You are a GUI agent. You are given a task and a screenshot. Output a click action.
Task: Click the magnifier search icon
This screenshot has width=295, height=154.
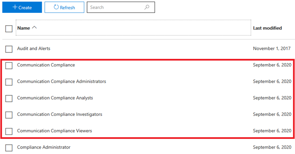point(147,7)
